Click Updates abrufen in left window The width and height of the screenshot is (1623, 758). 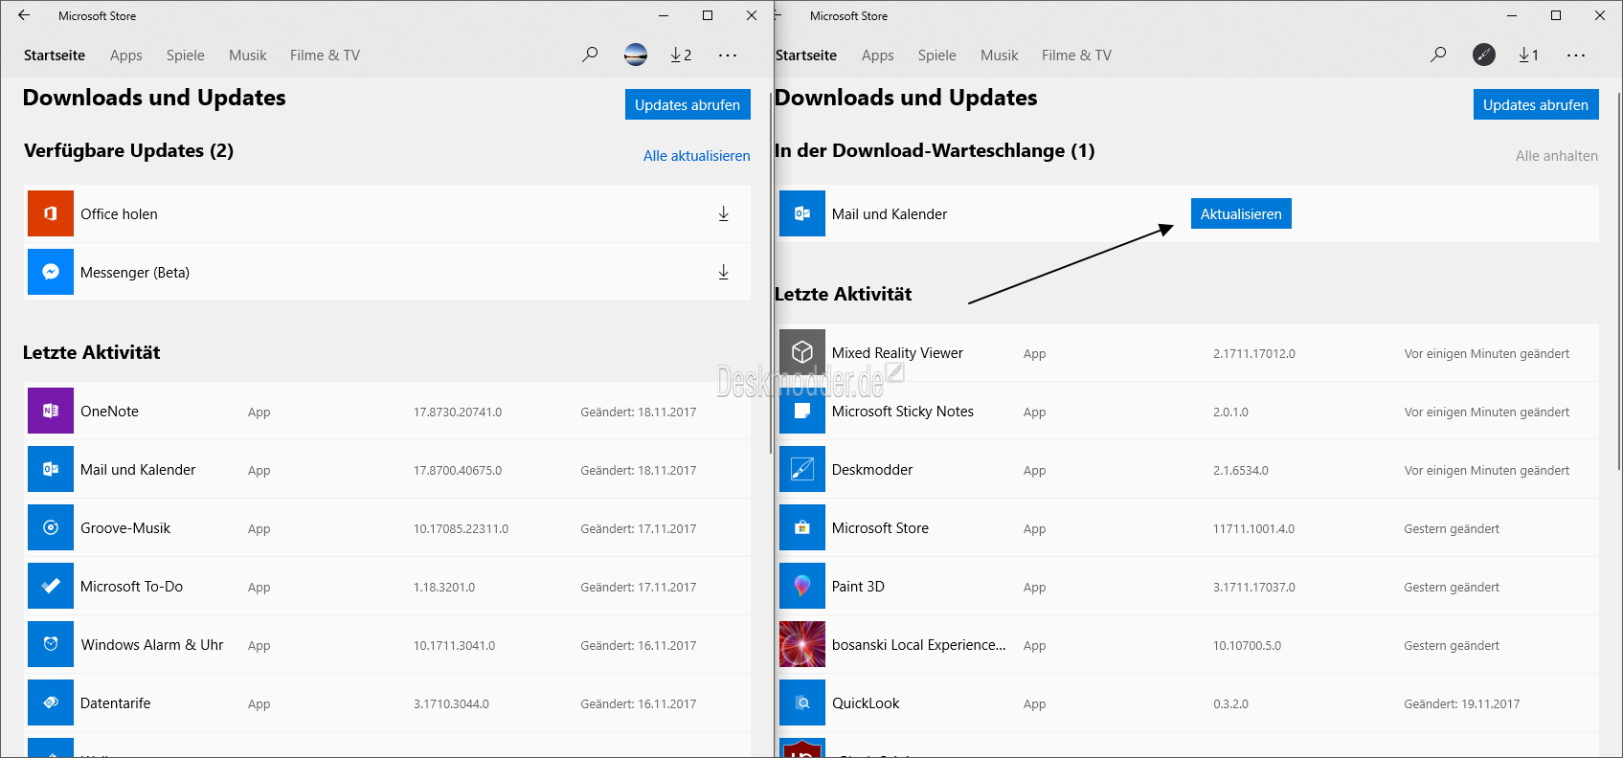688,104
